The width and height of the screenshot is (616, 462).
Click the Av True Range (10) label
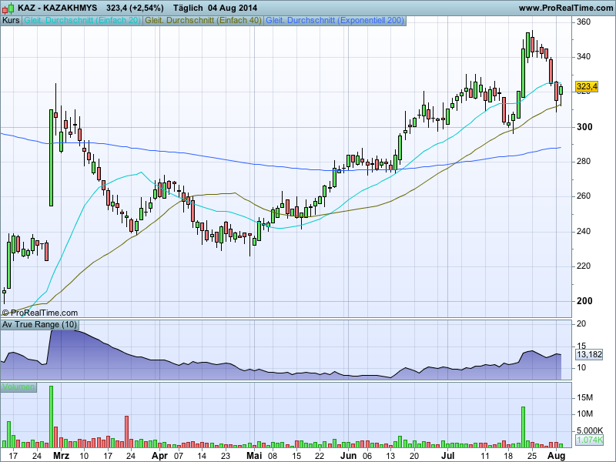(x=39, y=324)
